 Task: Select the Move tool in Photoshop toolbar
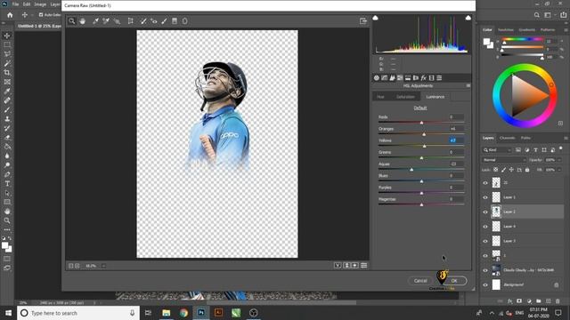click(x=7, y=36)
